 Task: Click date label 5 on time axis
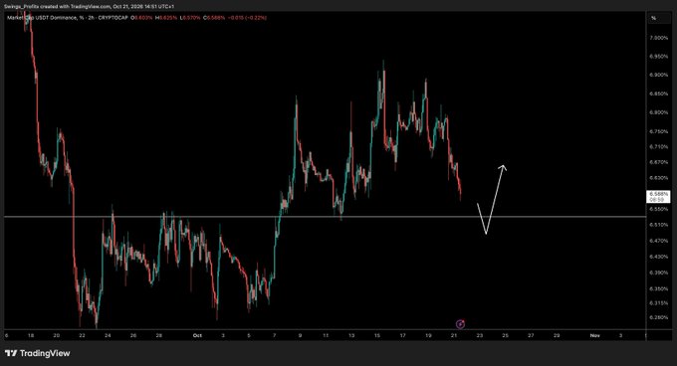(249, 335)
